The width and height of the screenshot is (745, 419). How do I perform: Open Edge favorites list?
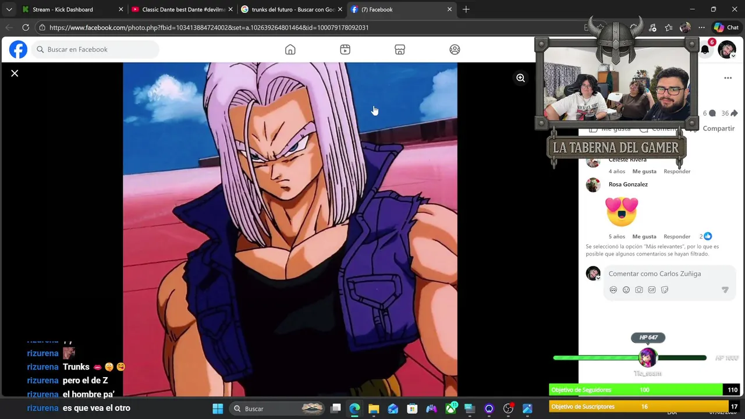pyautogui.click(x=669, y=27)
